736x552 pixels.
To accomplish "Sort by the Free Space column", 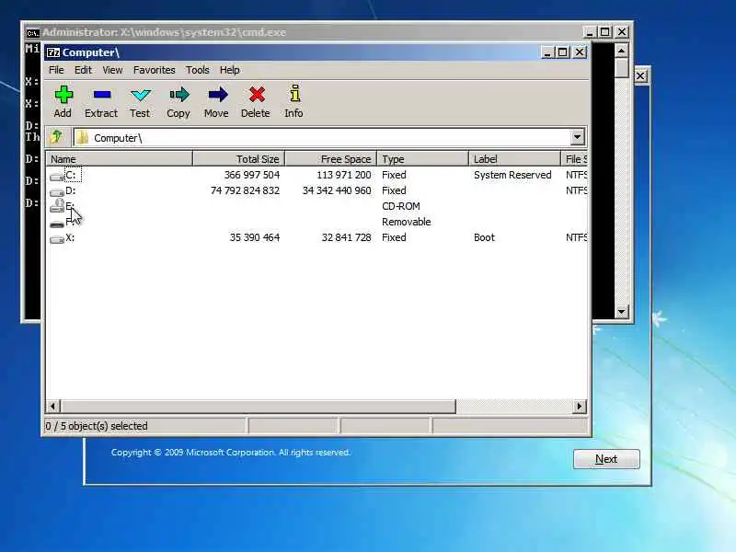I will [x=331, y=159].
